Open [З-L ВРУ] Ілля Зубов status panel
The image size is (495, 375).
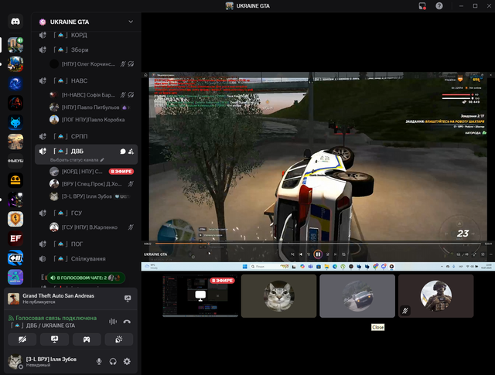[49, 361]
